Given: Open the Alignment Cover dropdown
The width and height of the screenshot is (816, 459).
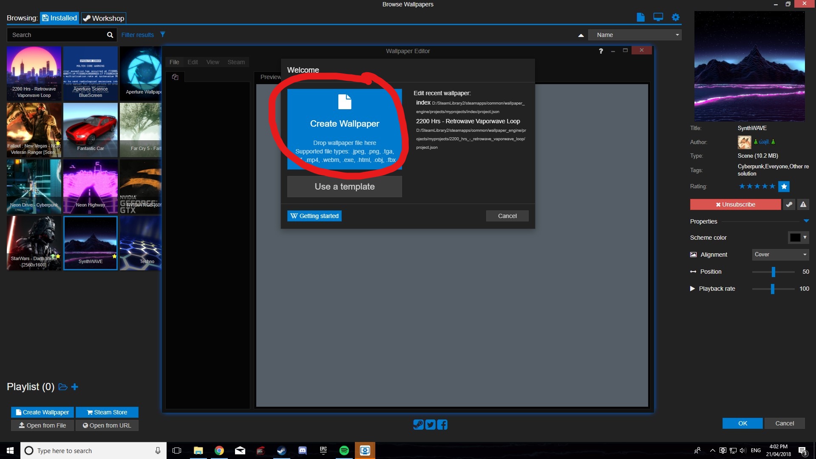Looking at the screenshot, I should coord(780,255).
